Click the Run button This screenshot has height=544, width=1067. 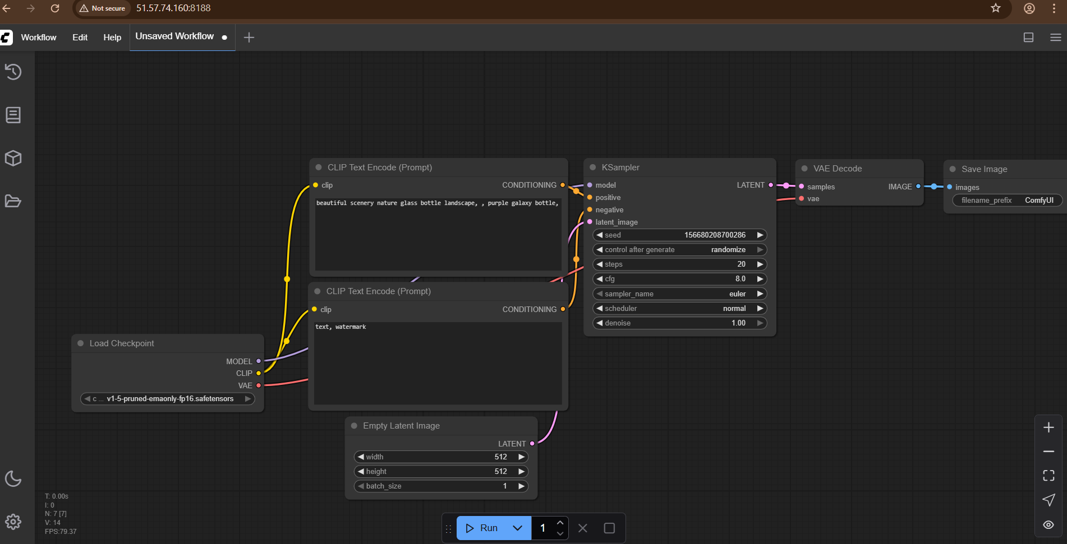[x=482, y=528]
